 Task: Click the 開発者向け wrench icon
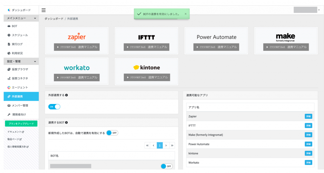[x=9, y=115]
